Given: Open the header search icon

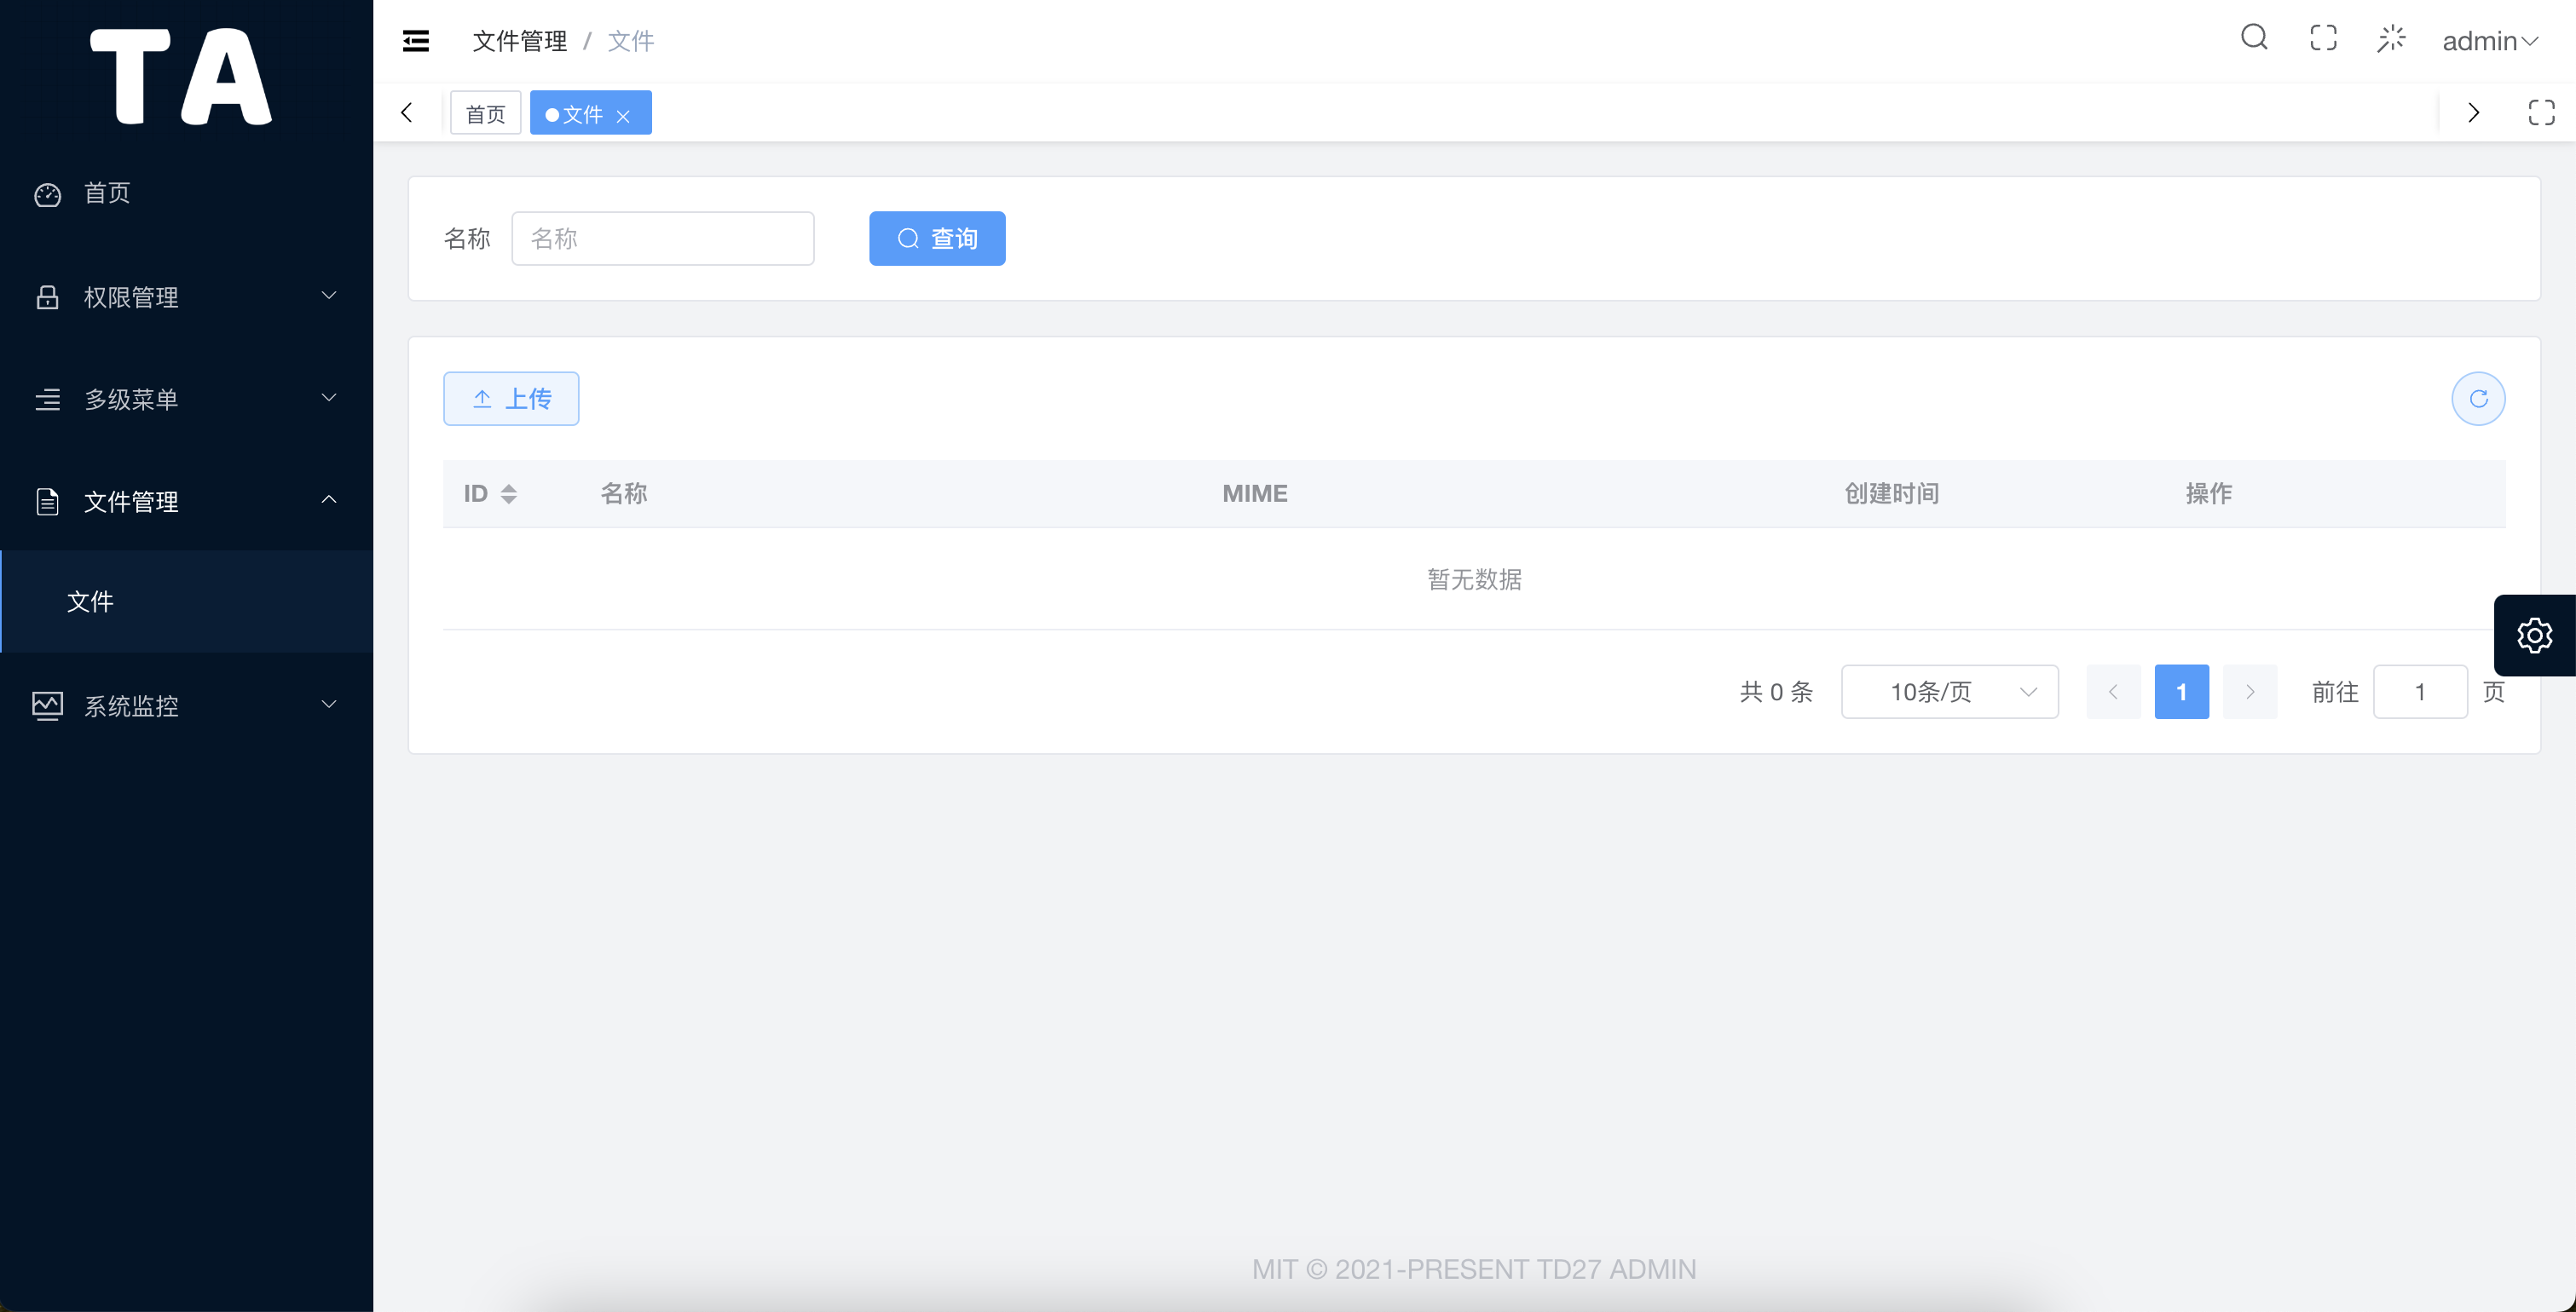Looking at the screenshot, I should point(2254,38).
